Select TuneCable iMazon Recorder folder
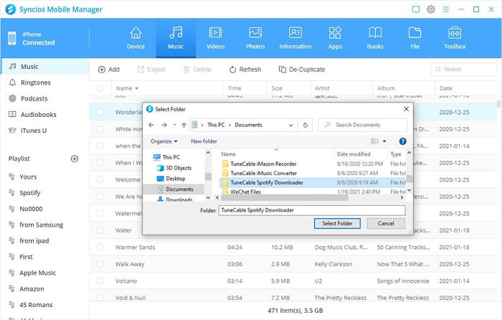 [x=263, y=164]
